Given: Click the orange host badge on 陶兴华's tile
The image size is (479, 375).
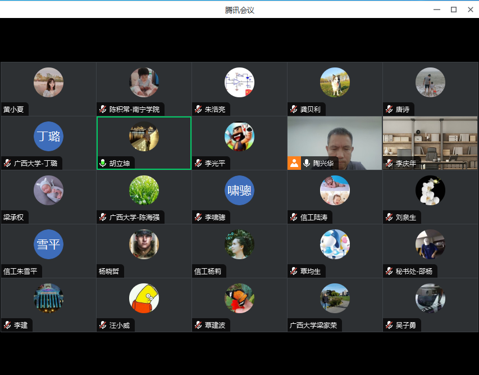Looking at the screenshot, I should pyautogui.click(x=294, y=163).
